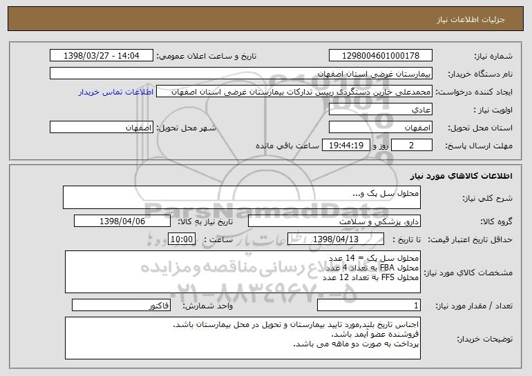This screenshot has width=532, height=376.
Task: Click the buyer organization name field
Action: click(241, 73)
